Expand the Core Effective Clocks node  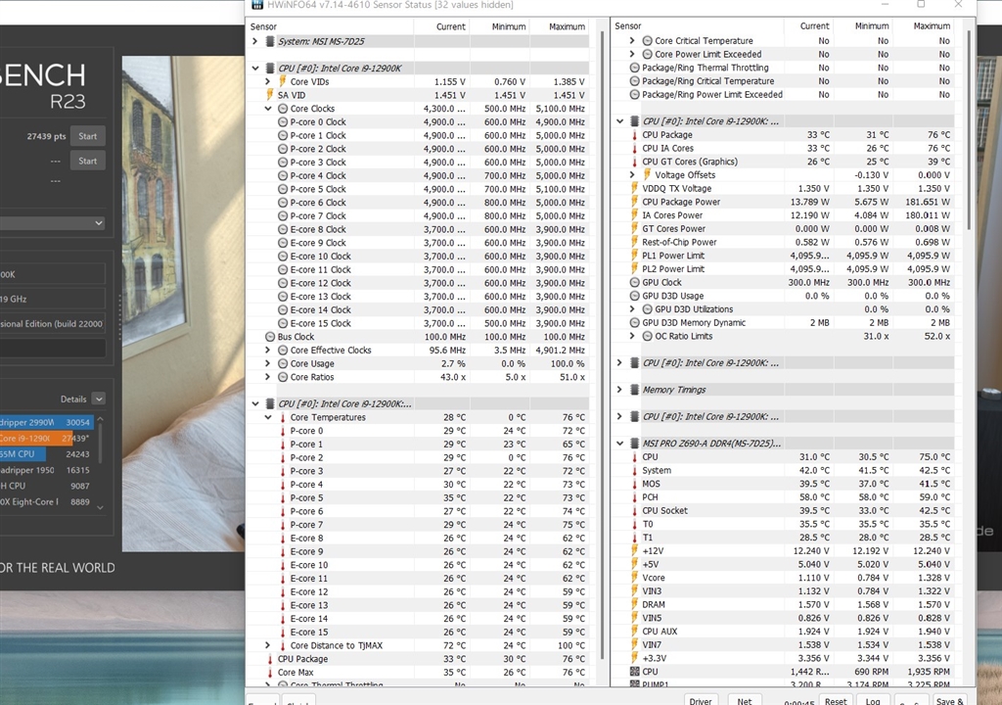pos(268,350)
